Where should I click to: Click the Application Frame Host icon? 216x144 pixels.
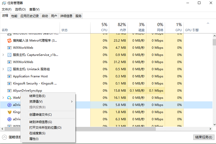pos(9,76)
